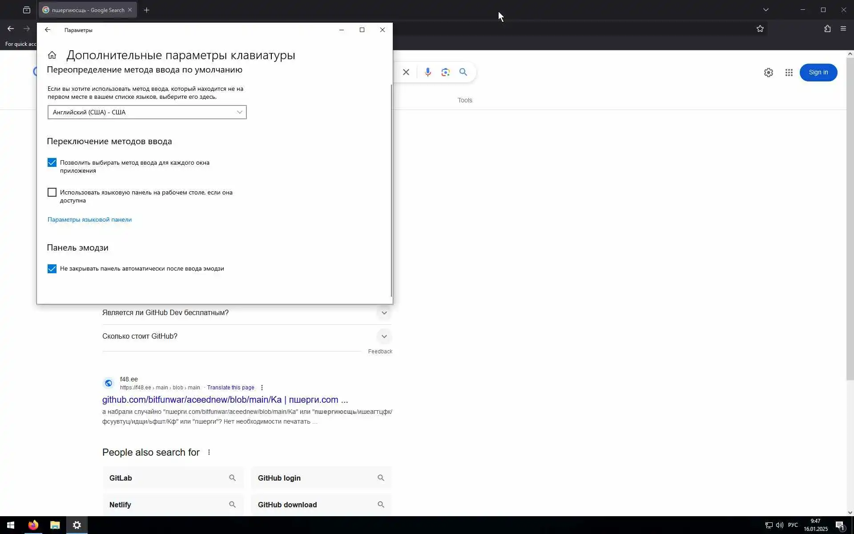Click Google voice search microphone icon

427,72
